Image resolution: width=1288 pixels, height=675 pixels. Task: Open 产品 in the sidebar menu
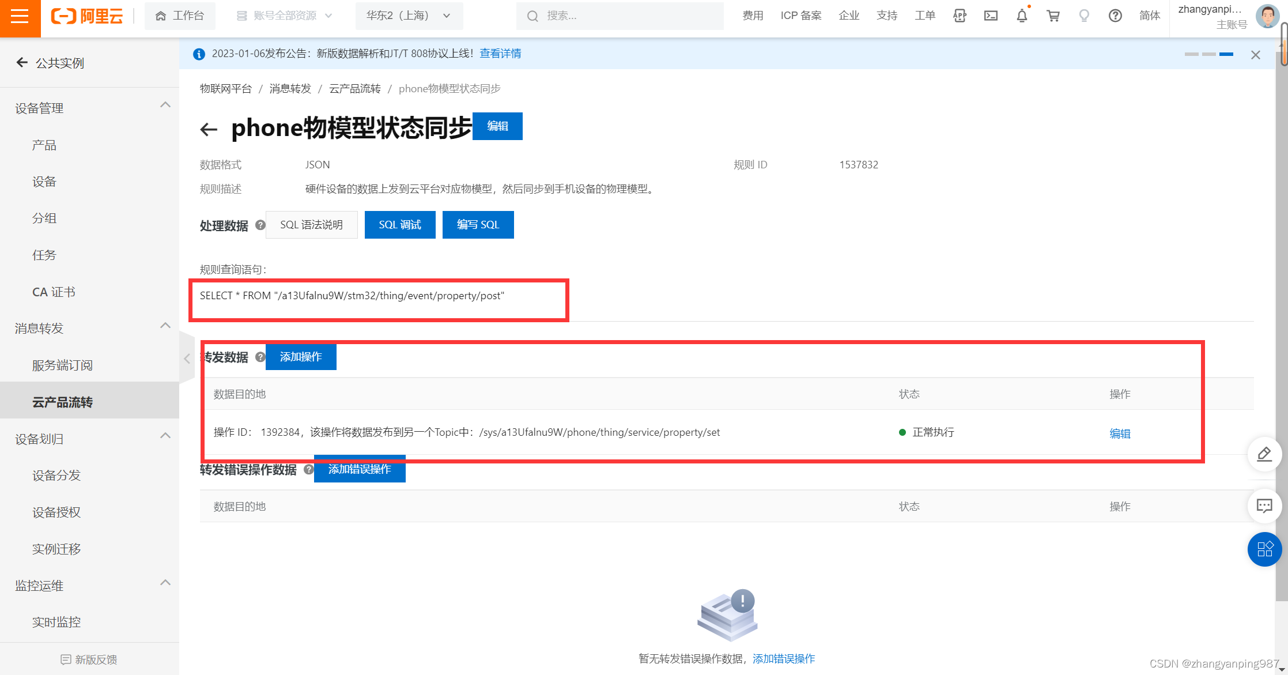[44, 145]
